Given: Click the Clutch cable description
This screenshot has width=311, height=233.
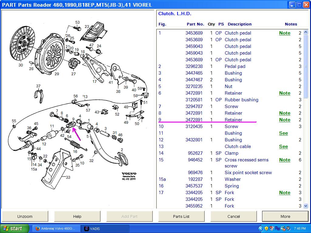Looking at the screenshot, I should pos(238,147).
